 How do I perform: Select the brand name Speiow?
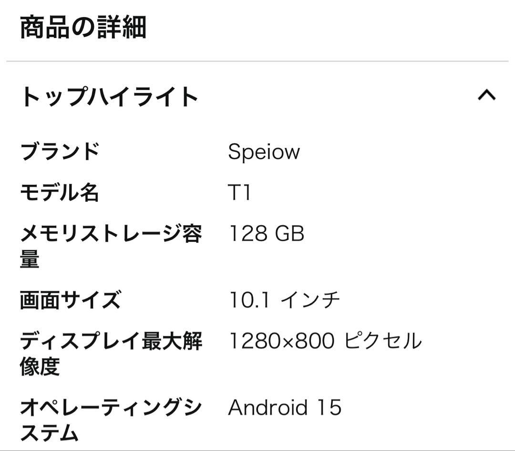coord(264,152)
